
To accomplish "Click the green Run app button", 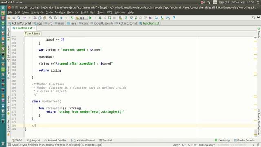I will pos(91,18).
